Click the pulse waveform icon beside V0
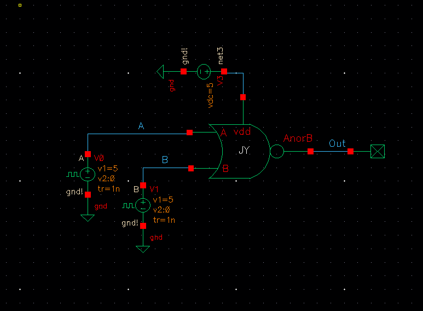Screen dimensions: 423x311 point(73,175)
